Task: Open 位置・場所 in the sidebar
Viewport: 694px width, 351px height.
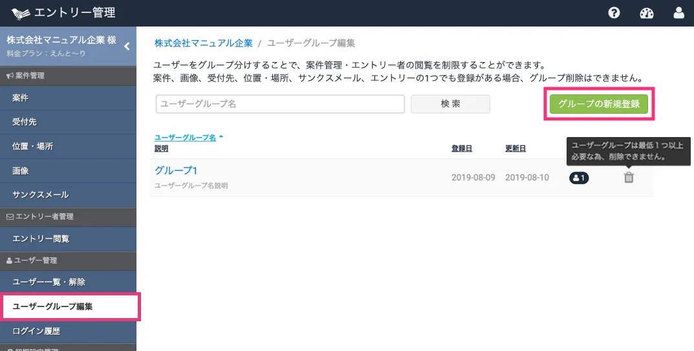Action: click(x=68, y=147)
